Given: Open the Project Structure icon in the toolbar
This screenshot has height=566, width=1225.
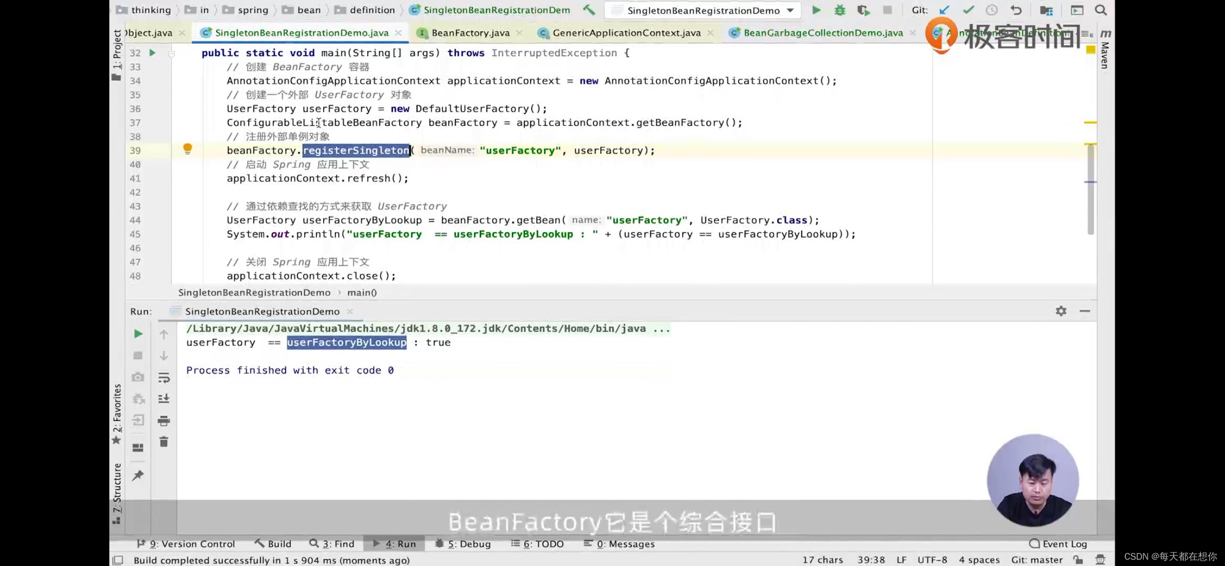Looking at the screenshot, I should (1046, 10).
